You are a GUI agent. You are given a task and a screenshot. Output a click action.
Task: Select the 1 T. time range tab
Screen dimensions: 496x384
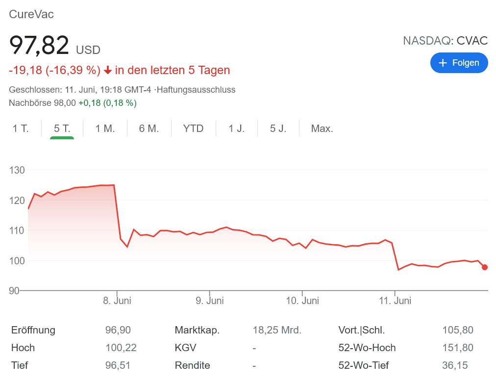click(x=21, y=128)
